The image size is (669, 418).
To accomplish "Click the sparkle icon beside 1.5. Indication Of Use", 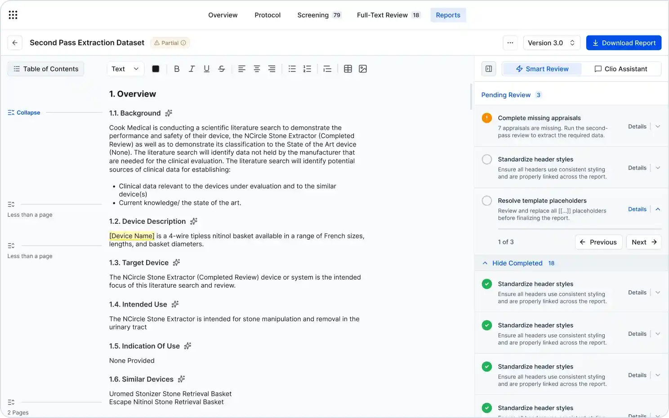I will coord(188,346).
